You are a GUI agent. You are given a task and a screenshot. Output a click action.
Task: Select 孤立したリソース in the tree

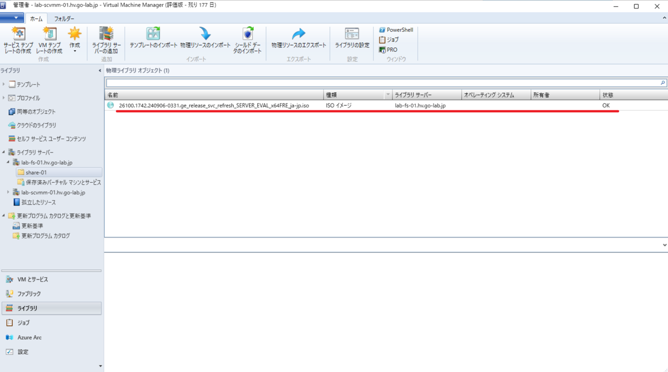34,202
